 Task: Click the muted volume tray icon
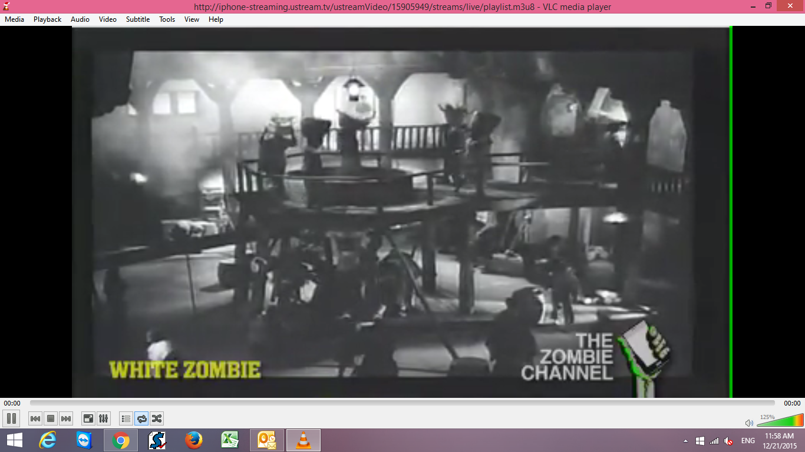pyautogui.click(x=728, y=441)
